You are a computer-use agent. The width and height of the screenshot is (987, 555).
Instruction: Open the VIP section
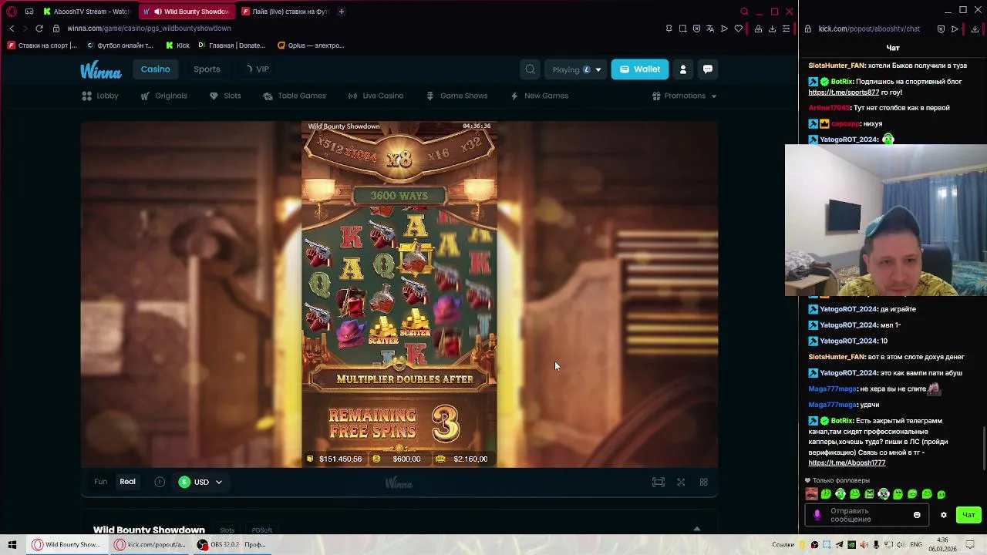tap(257, 69)
